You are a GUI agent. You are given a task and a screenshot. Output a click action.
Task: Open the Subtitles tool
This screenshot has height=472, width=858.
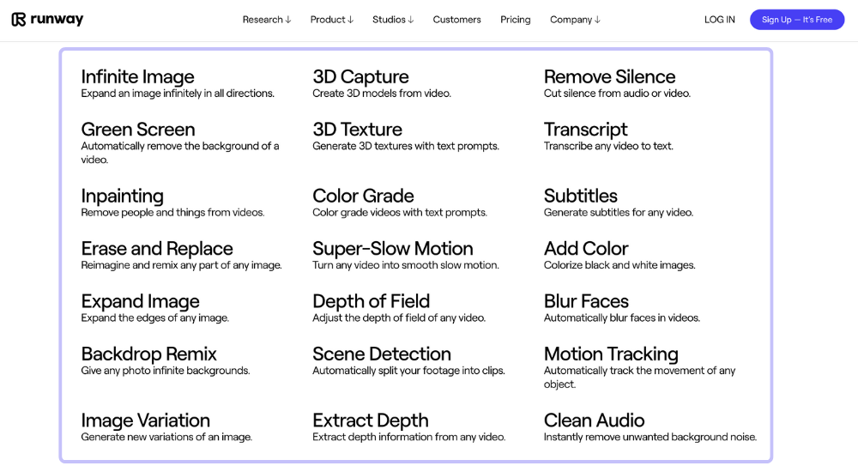581,196
